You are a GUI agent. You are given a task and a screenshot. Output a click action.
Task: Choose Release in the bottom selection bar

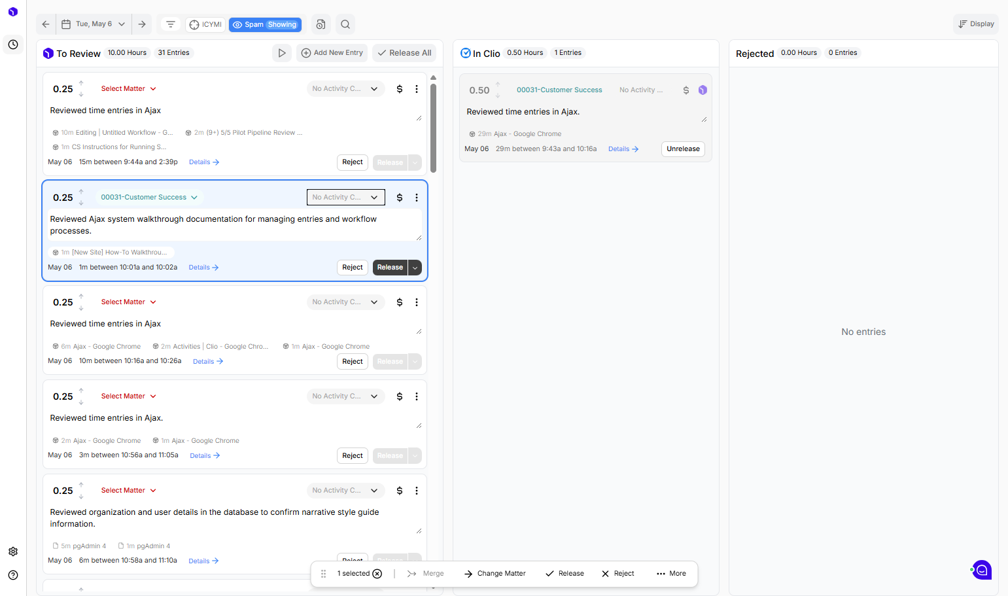(565, 574)
